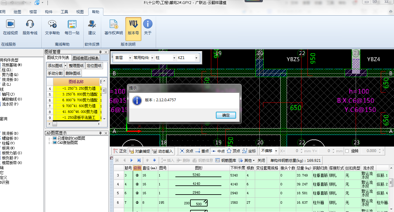Select 梁(L) component type

pos(6,84)
